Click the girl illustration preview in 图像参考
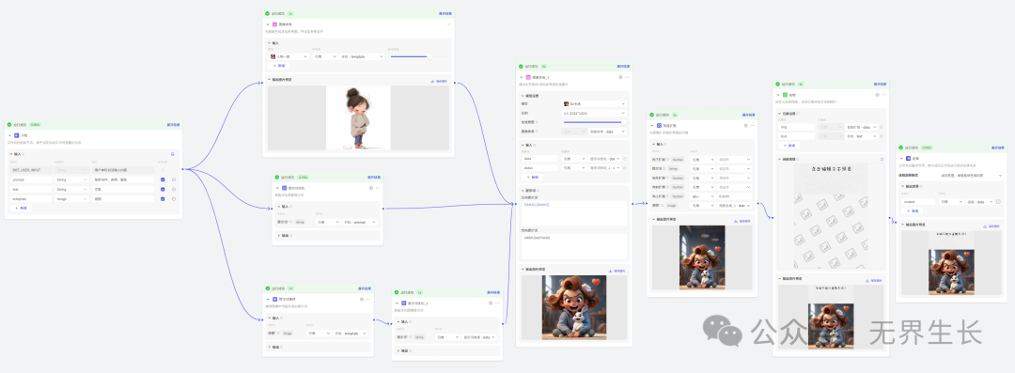Image resolution: width=1015 pixels, height=373 pixels. (x=357, y=117)
